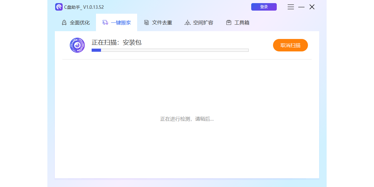This screenshot has width=374, height=187.
Task: Click the 正在进行检测，请稍后 message
Action: [187, 119]
